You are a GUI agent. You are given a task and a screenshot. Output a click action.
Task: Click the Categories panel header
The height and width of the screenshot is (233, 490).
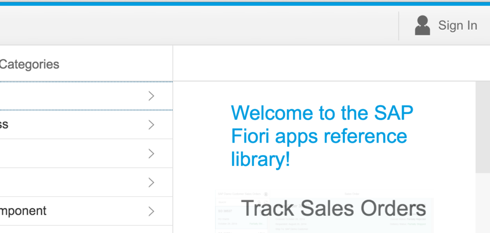[x=29, y=64]
